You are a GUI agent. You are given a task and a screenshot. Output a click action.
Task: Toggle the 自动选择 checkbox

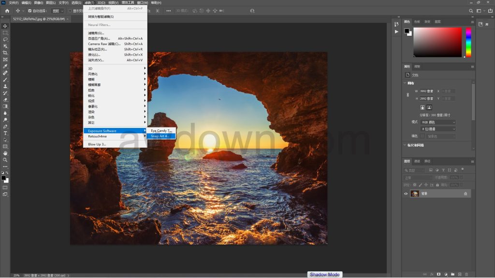[x=30, y=11]
